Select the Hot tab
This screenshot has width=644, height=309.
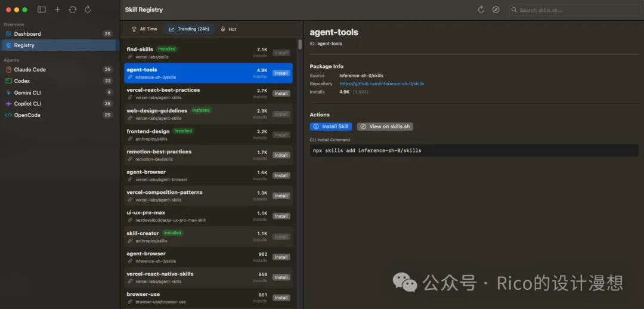pos(228,29)
